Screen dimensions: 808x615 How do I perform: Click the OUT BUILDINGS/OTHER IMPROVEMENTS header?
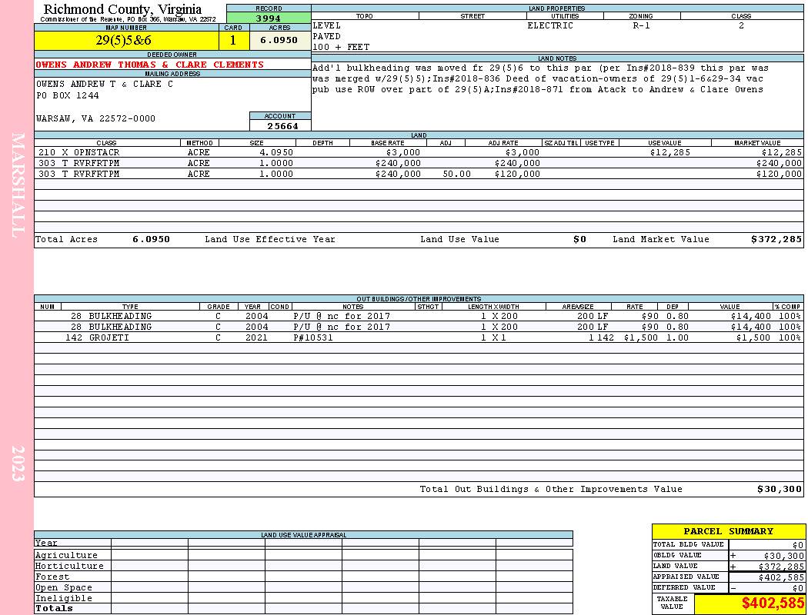coord(419,299)
